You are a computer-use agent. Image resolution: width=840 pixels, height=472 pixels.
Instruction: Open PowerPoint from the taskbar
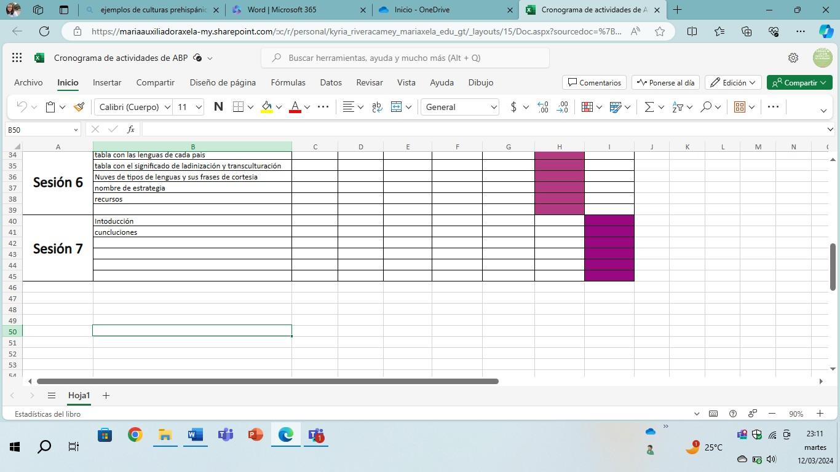coord(255,435)
